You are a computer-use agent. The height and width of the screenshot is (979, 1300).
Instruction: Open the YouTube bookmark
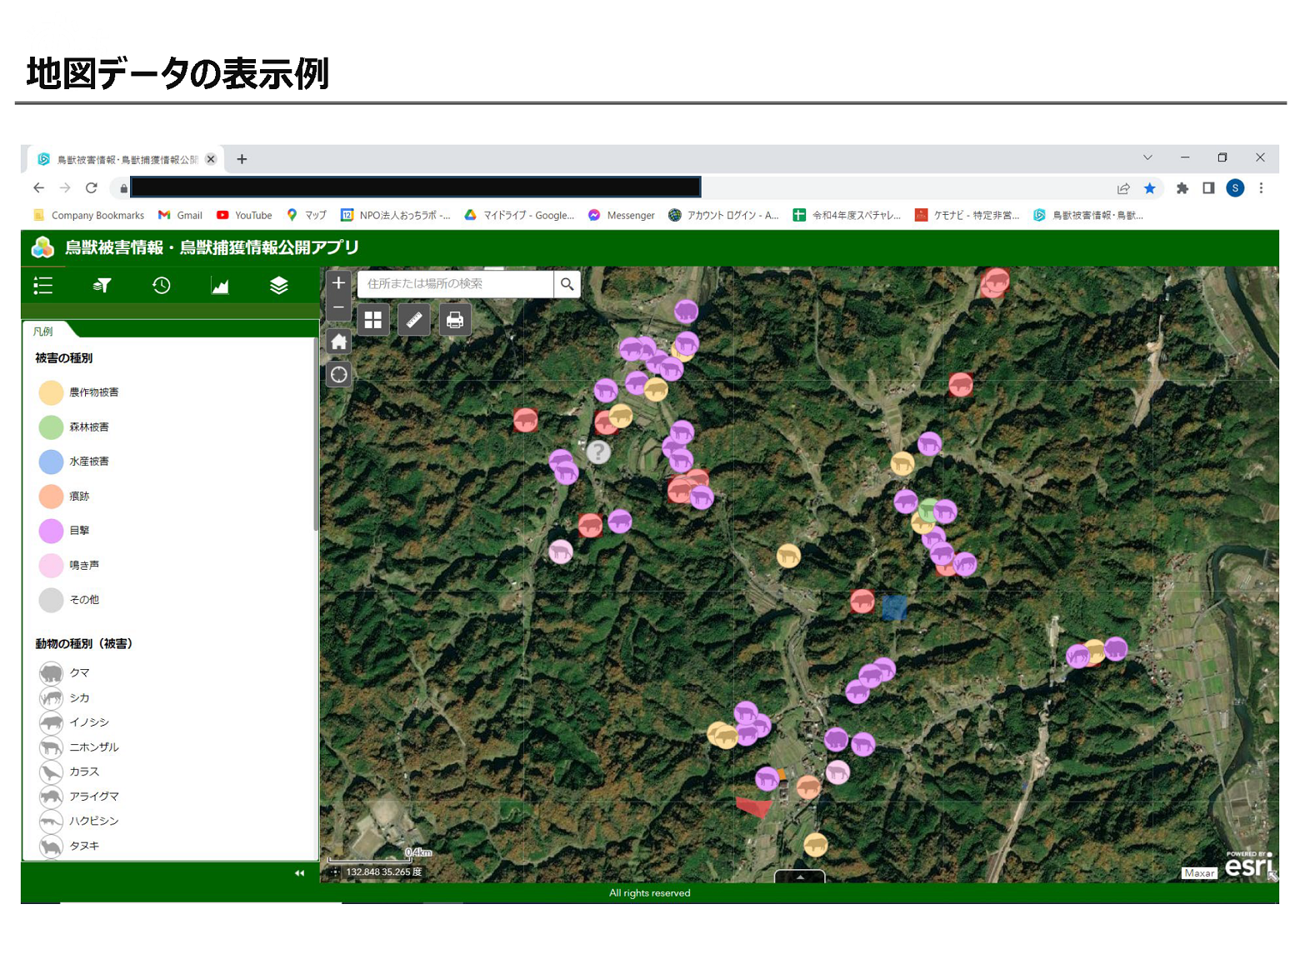point(244,215)
